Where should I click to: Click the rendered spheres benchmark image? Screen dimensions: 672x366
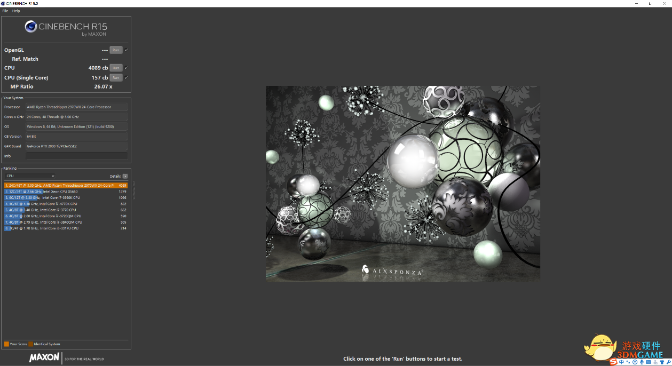(403, 183)
